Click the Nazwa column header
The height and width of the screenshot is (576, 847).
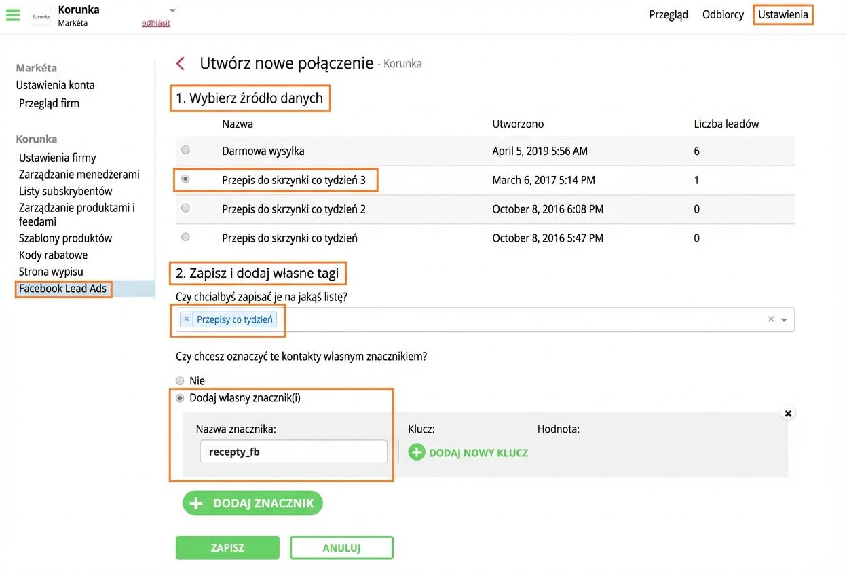tap(238, 124)
